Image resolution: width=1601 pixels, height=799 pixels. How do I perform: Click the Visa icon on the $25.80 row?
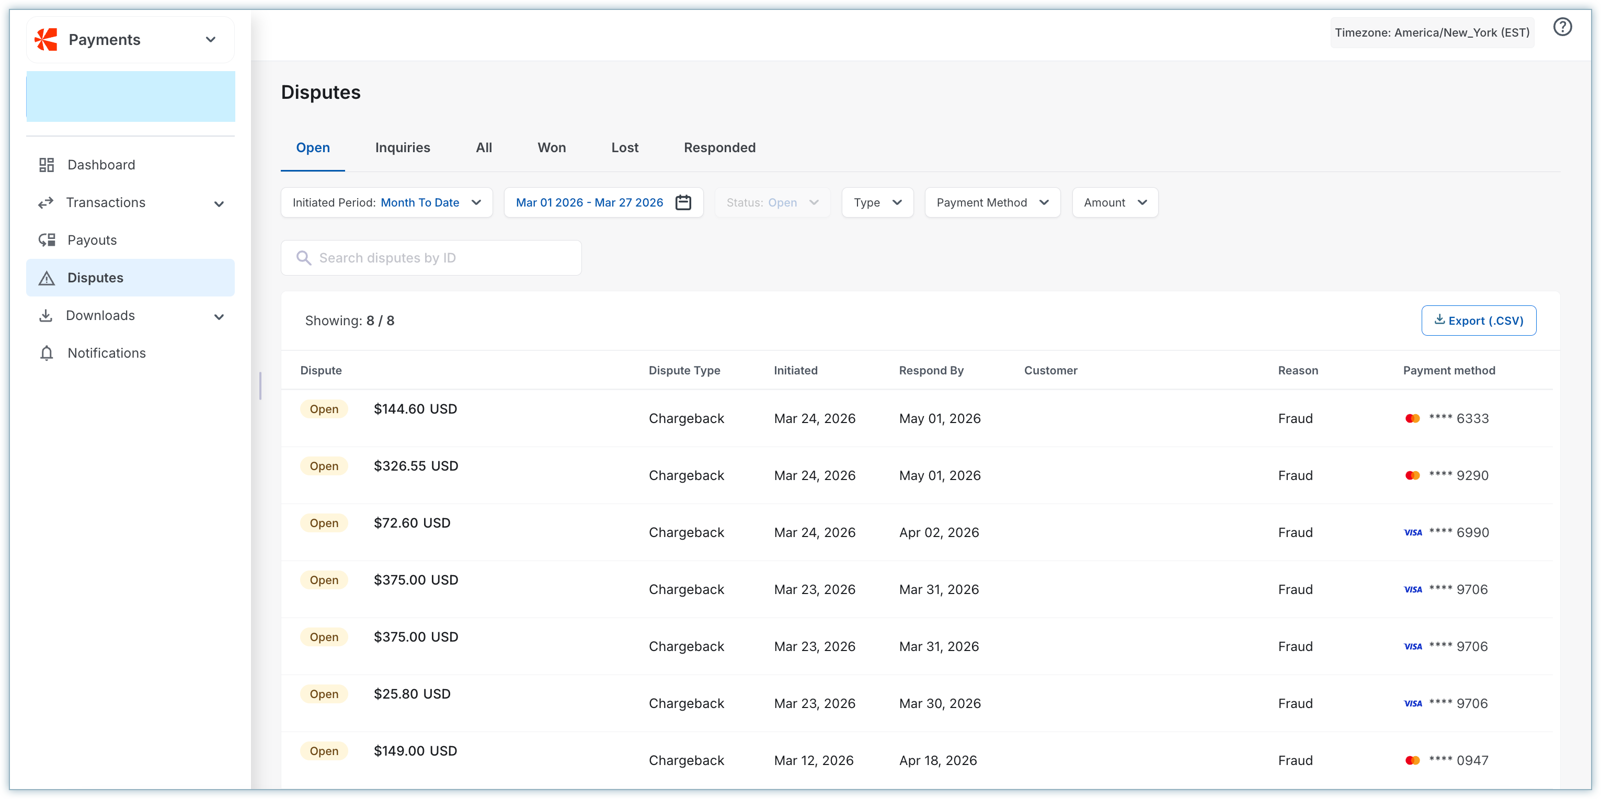pyautogui.click(x=1413, y=704)
